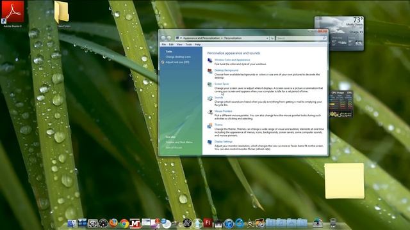Click Adjust font size (DPI) task

click(x=177, y=63)
